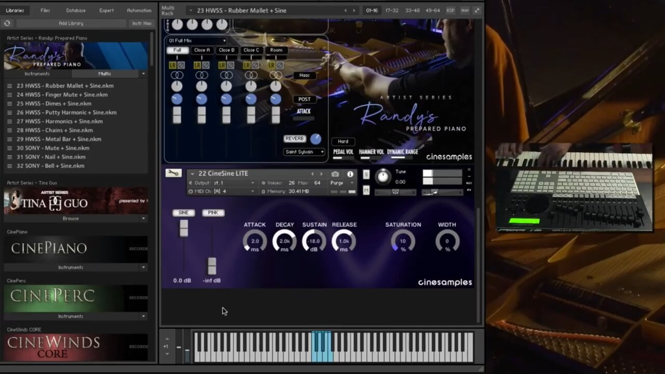Click the reverb amount knob beside REVERB
Viewport: 665px width, 374px height.
click(x=316, y=139)
